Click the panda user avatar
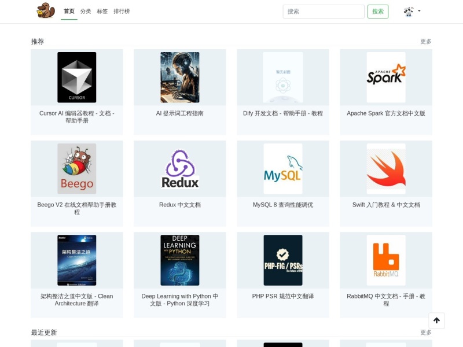Screen dimensions: 463x347 coord(409,12)
